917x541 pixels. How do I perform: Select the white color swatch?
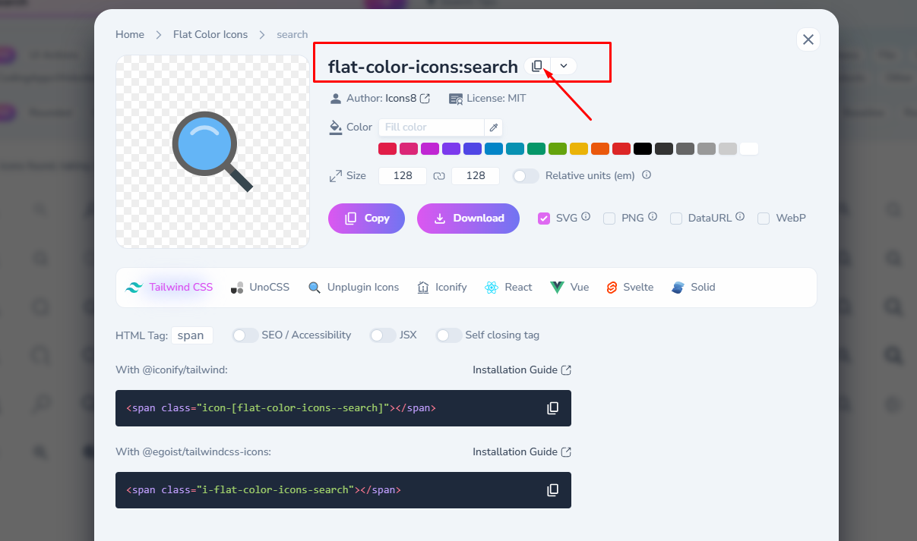pyautogui.click(x=749, y=149)
